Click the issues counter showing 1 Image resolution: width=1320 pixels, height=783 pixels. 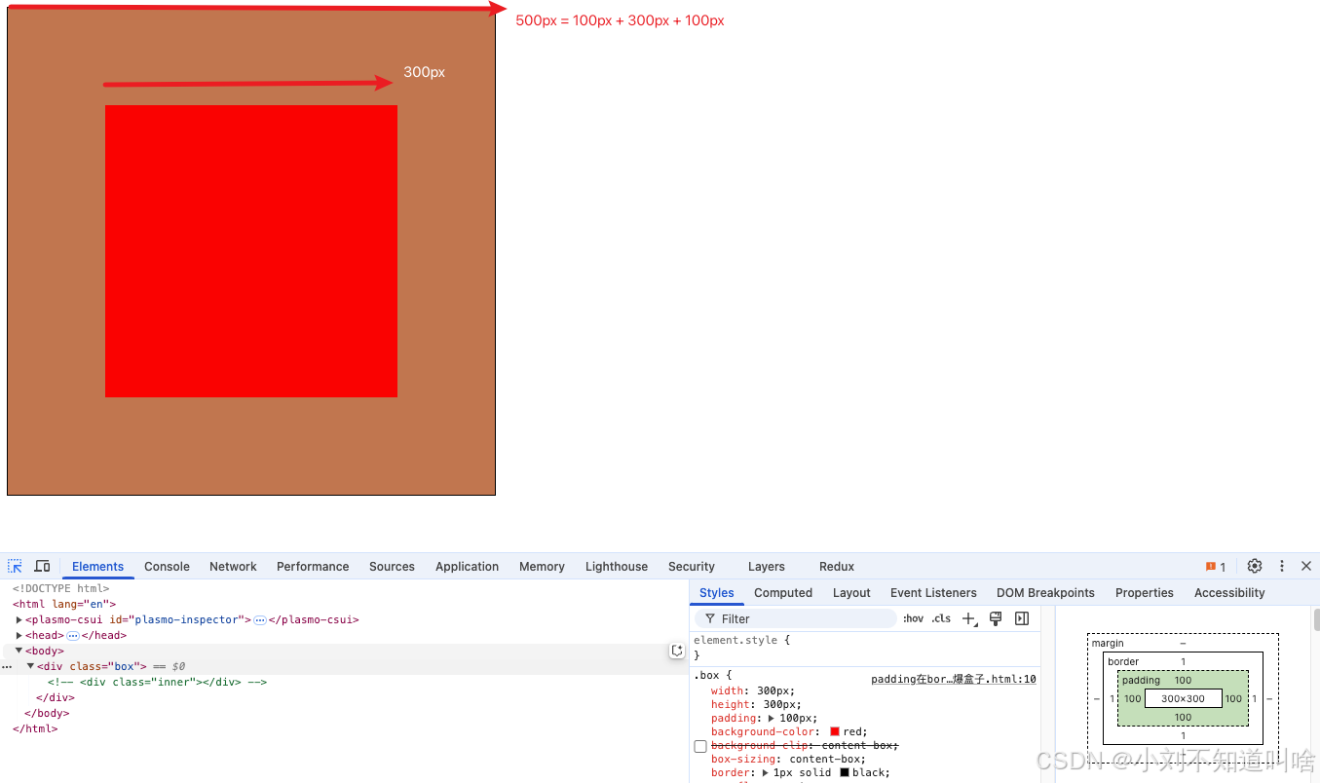[x=1215, y=566]
